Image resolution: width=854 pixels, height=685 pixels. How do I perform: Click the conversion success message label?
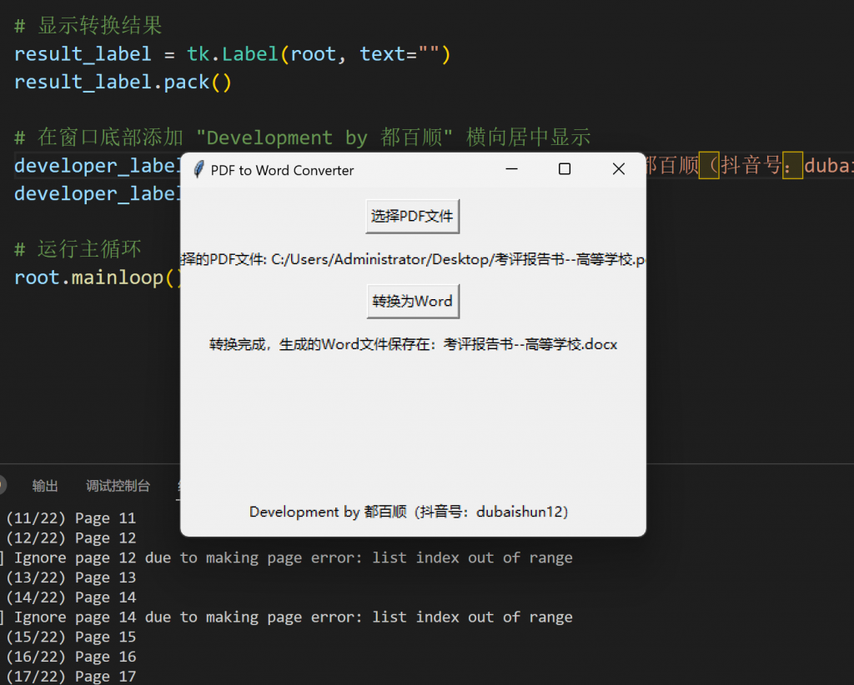413,343
